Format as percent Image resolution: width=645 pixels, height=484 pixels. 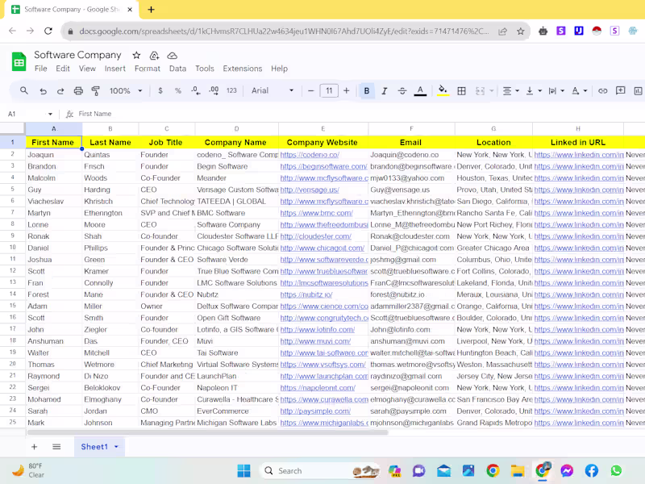177,91
